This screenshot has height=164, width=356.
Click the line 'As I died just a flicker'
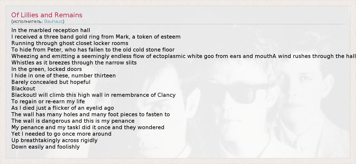63,108
